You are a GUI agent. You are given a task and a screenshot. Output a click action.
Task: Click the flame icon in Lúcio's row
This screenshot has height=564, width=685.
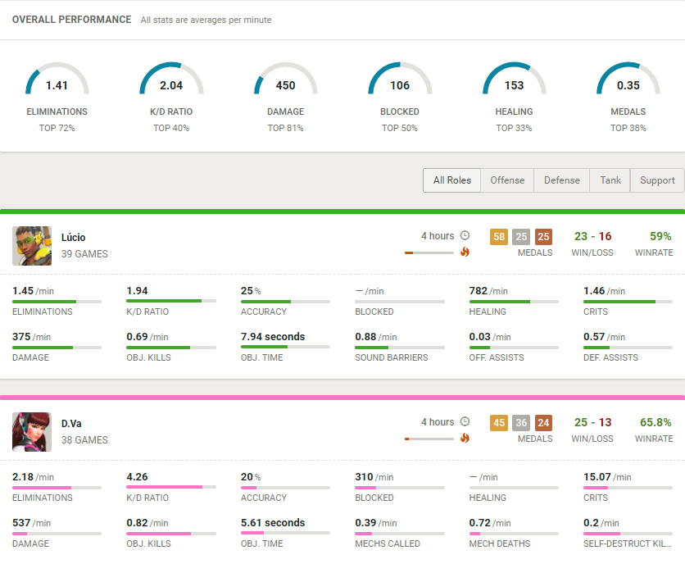coord(465,252)
